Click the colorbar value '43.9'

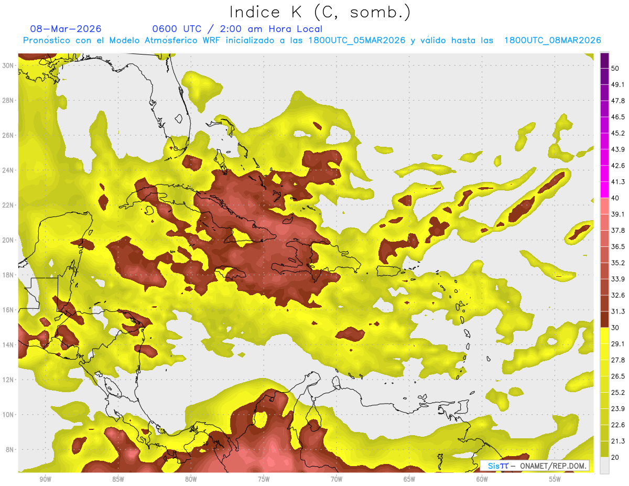[x=618, y=149]
